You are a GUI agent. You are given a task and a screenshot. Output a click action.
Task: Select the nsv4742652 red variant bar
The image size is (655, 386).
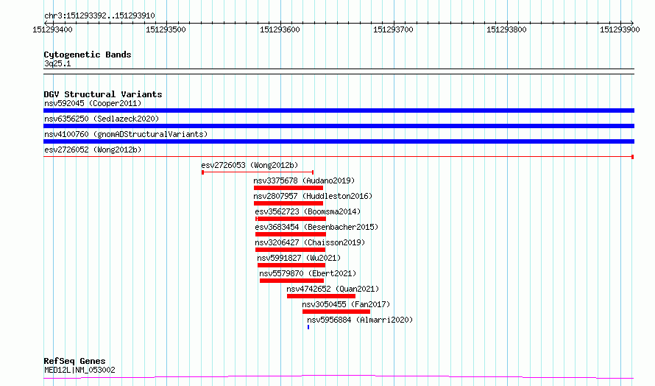point(321,296)
